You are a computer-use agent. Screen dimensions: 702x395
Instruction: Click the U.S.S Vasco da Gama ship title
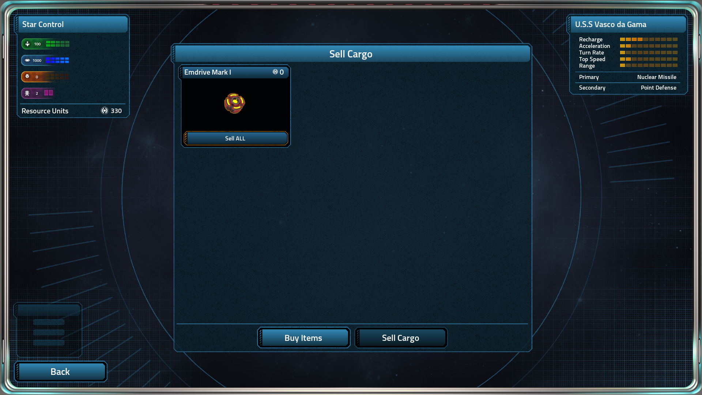(611, 25)
